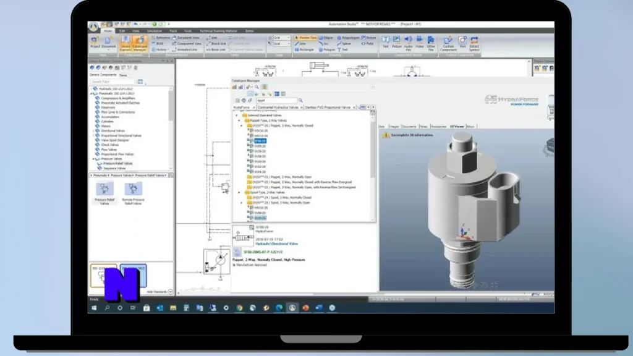Open Microsoft Store from the taskbar
This screenshot has width=633, height=356.
(147, 308)
